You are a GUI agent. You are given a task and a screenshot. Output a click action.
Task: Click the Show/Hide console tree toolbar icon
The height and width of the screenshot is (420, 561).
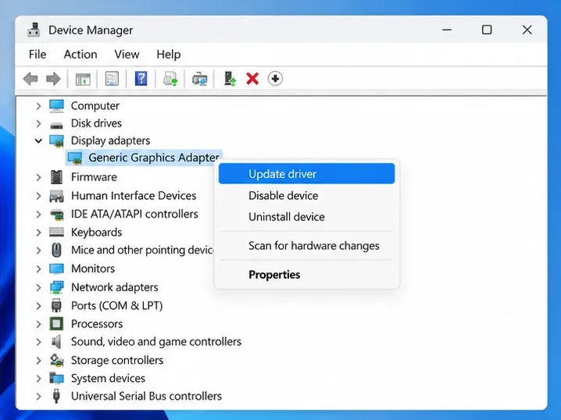pyautogui.click(x=83, y=79)
